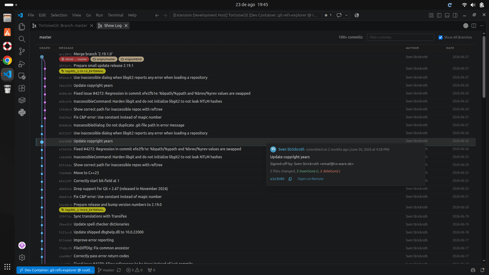
Task: Open the Python view in activity bar
Action: [x=22, y=112]
